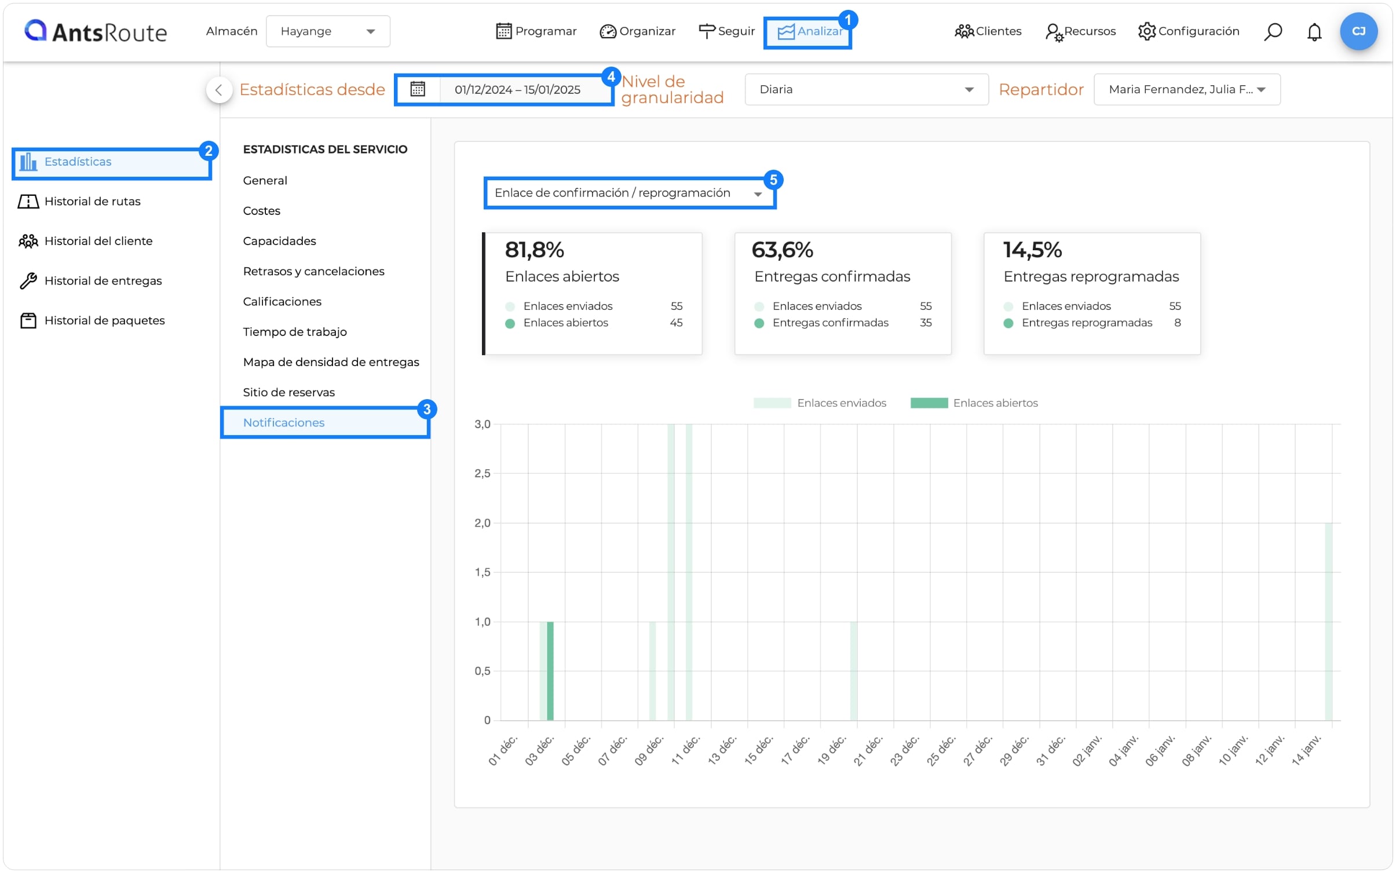Click the Analizar chart icon
Screen dimensions: 1396x873
click(785, 31)
